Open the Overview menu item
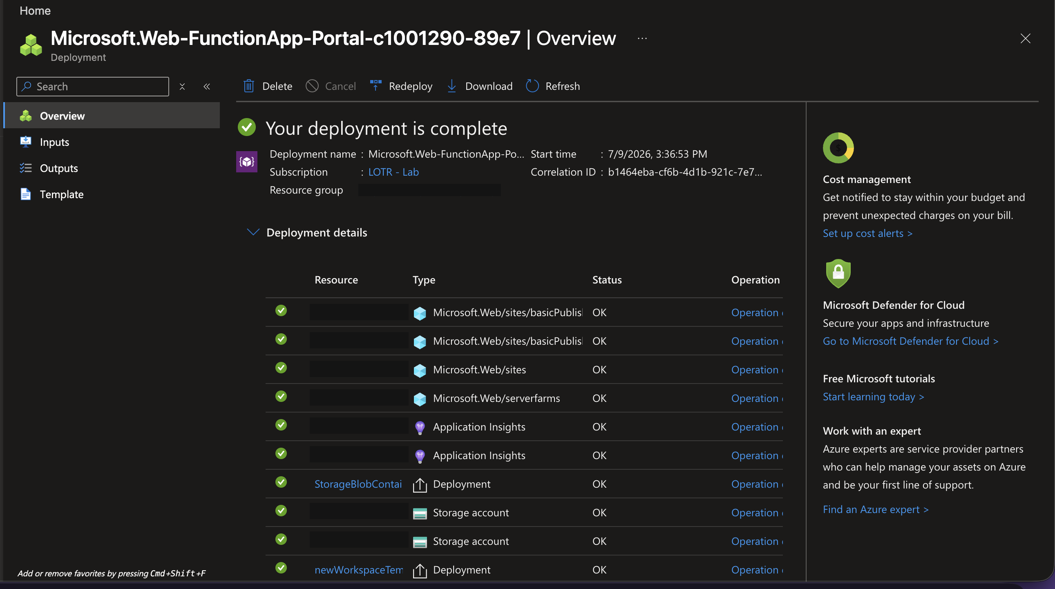This screenshot has height=589, width=1055. (112, 116)
